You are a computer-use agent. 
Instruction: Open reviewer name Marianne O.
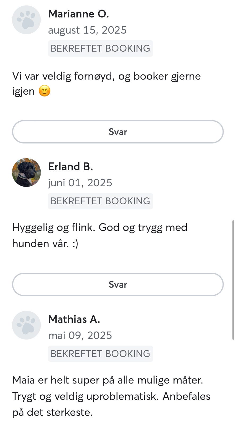click(x=78, y=14)
